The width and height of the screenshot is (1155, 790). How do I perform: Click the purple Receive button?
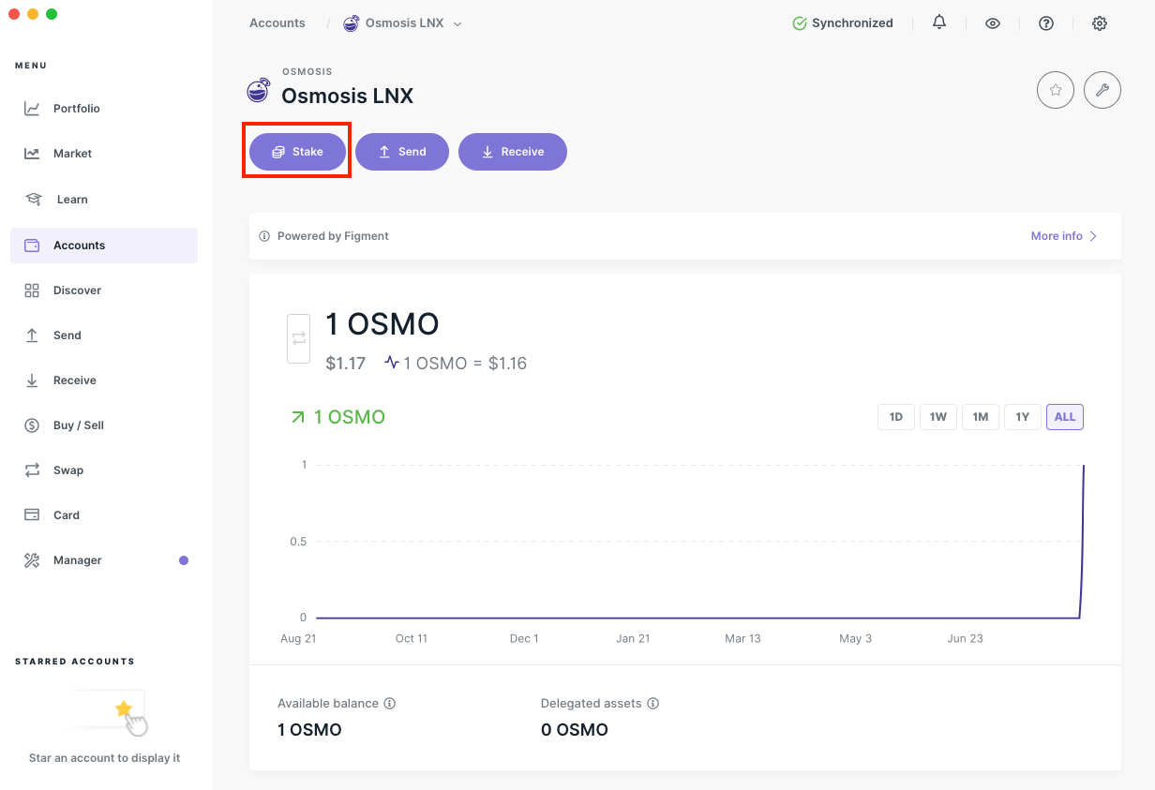click(513, 152)
